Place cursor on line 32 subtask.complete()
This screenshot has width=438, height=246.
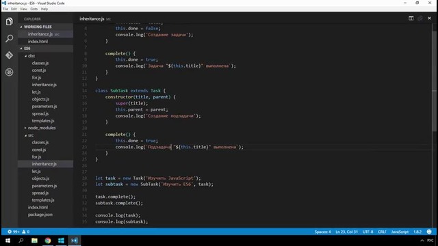119,203
